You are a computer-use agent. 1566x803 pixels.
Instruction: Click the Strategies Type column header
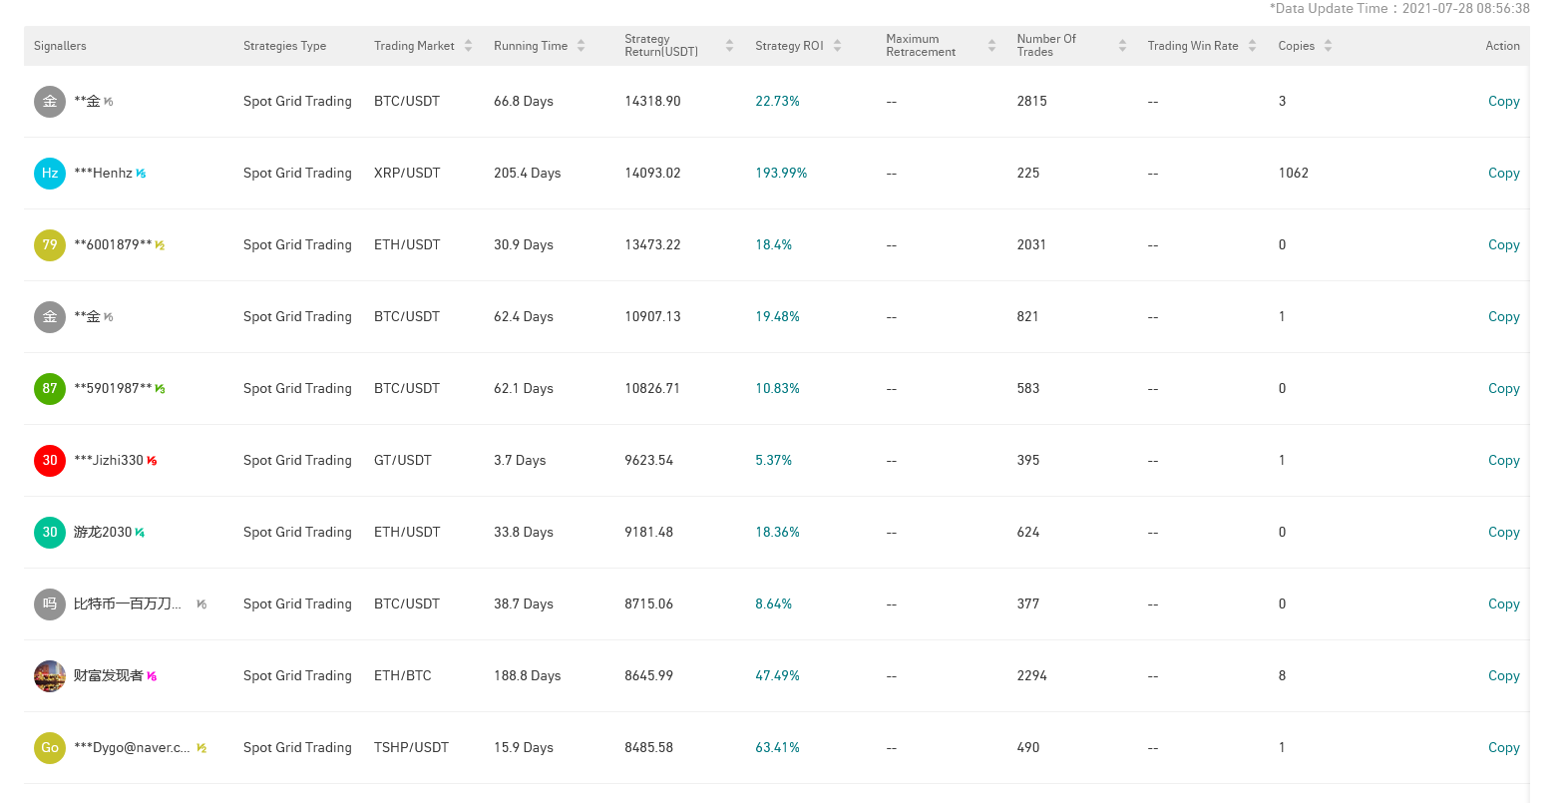click(x=284, y=46)
